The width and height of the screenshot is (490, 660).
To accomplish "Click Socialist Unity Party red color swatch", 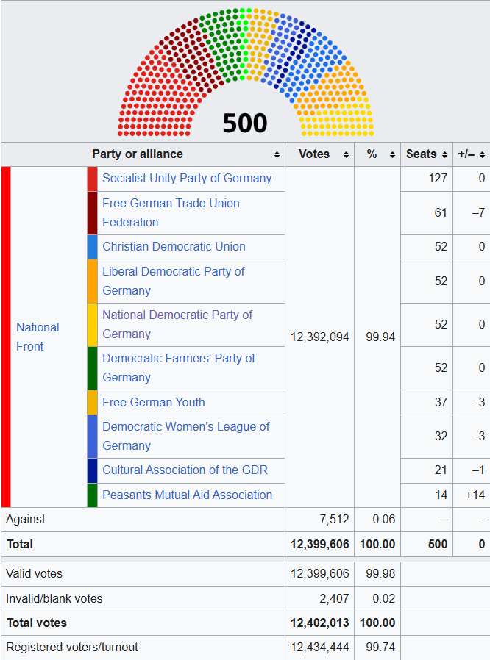I will pyautogui.click(x=92, y=179).
